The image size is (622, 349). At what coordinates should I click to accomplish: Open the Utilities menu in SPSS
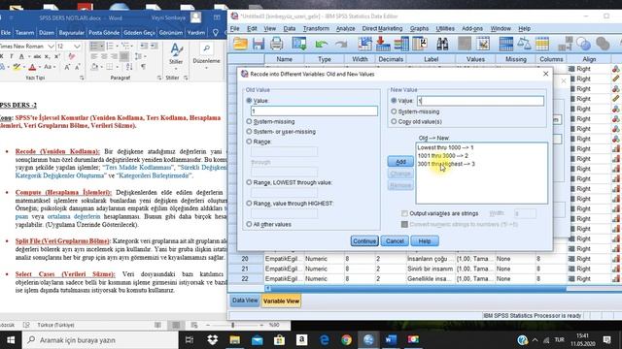pyautogui.click(x=445, y=28)
